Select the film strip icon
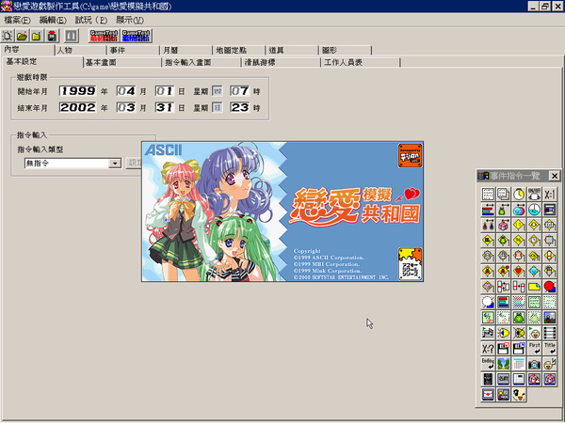Image resolution: width=565 pixels, height=423 pixels. [550, 333]
